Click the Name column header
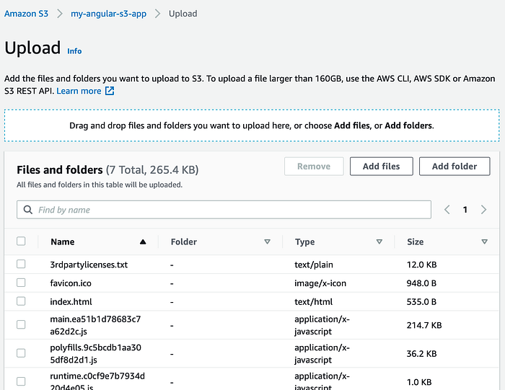Image resolution: width=505 pixels, height=390 pixels. click(x=63, y=242)
